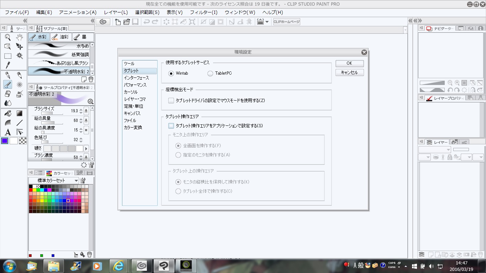Click the blue main color swatch

[x=5, y=141]
